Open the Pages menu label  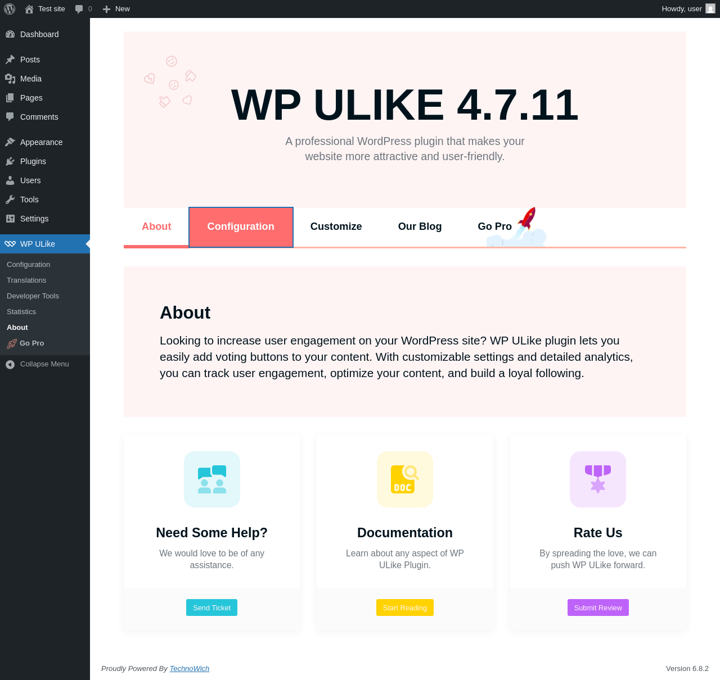pyautogui.click(x=31, y=98)
